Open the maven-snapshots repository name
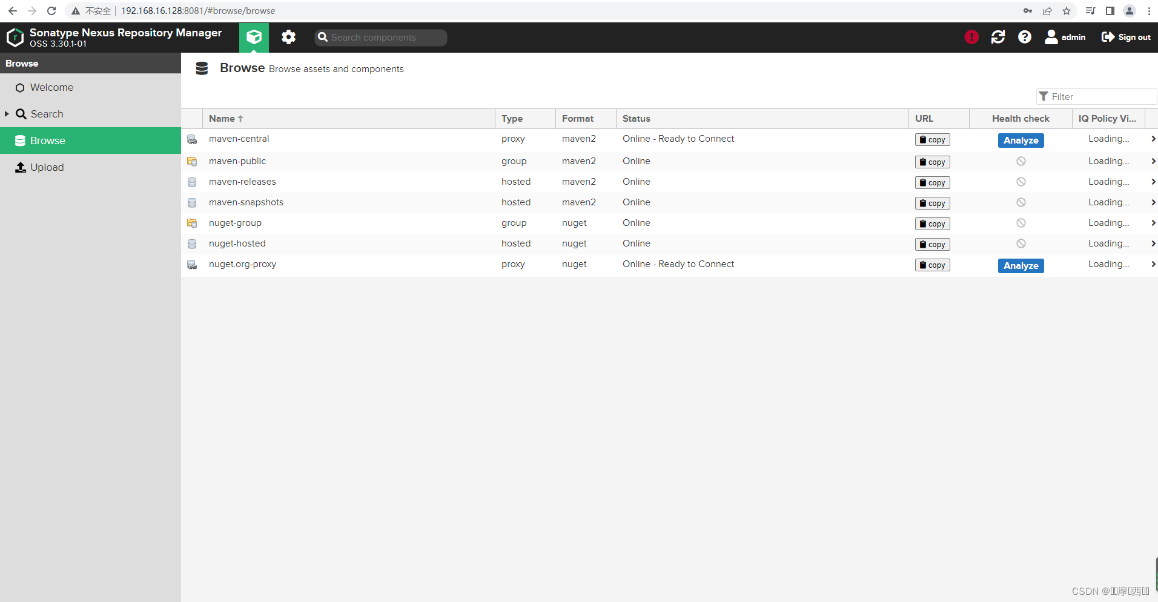 pos(246,202)
